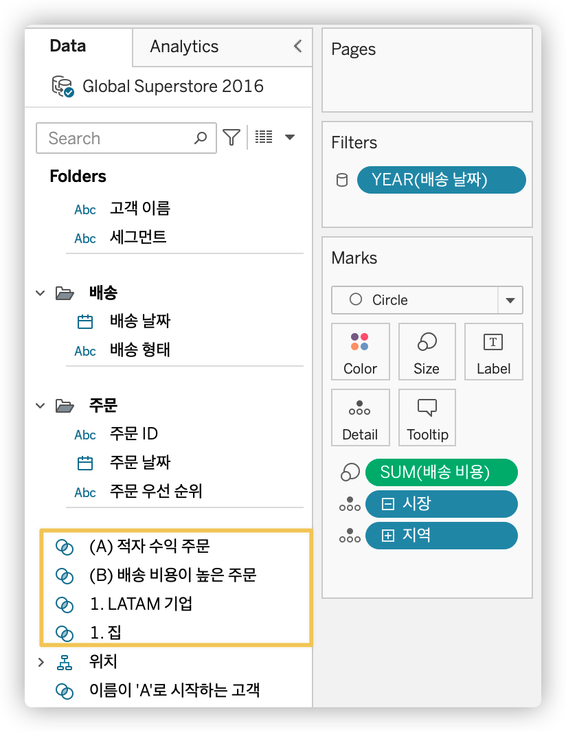Image resolution: width=566 pixels, height=732 pixels.
Task: Click the Abc icon beside 배송 형태
Action: click(85, 351)
